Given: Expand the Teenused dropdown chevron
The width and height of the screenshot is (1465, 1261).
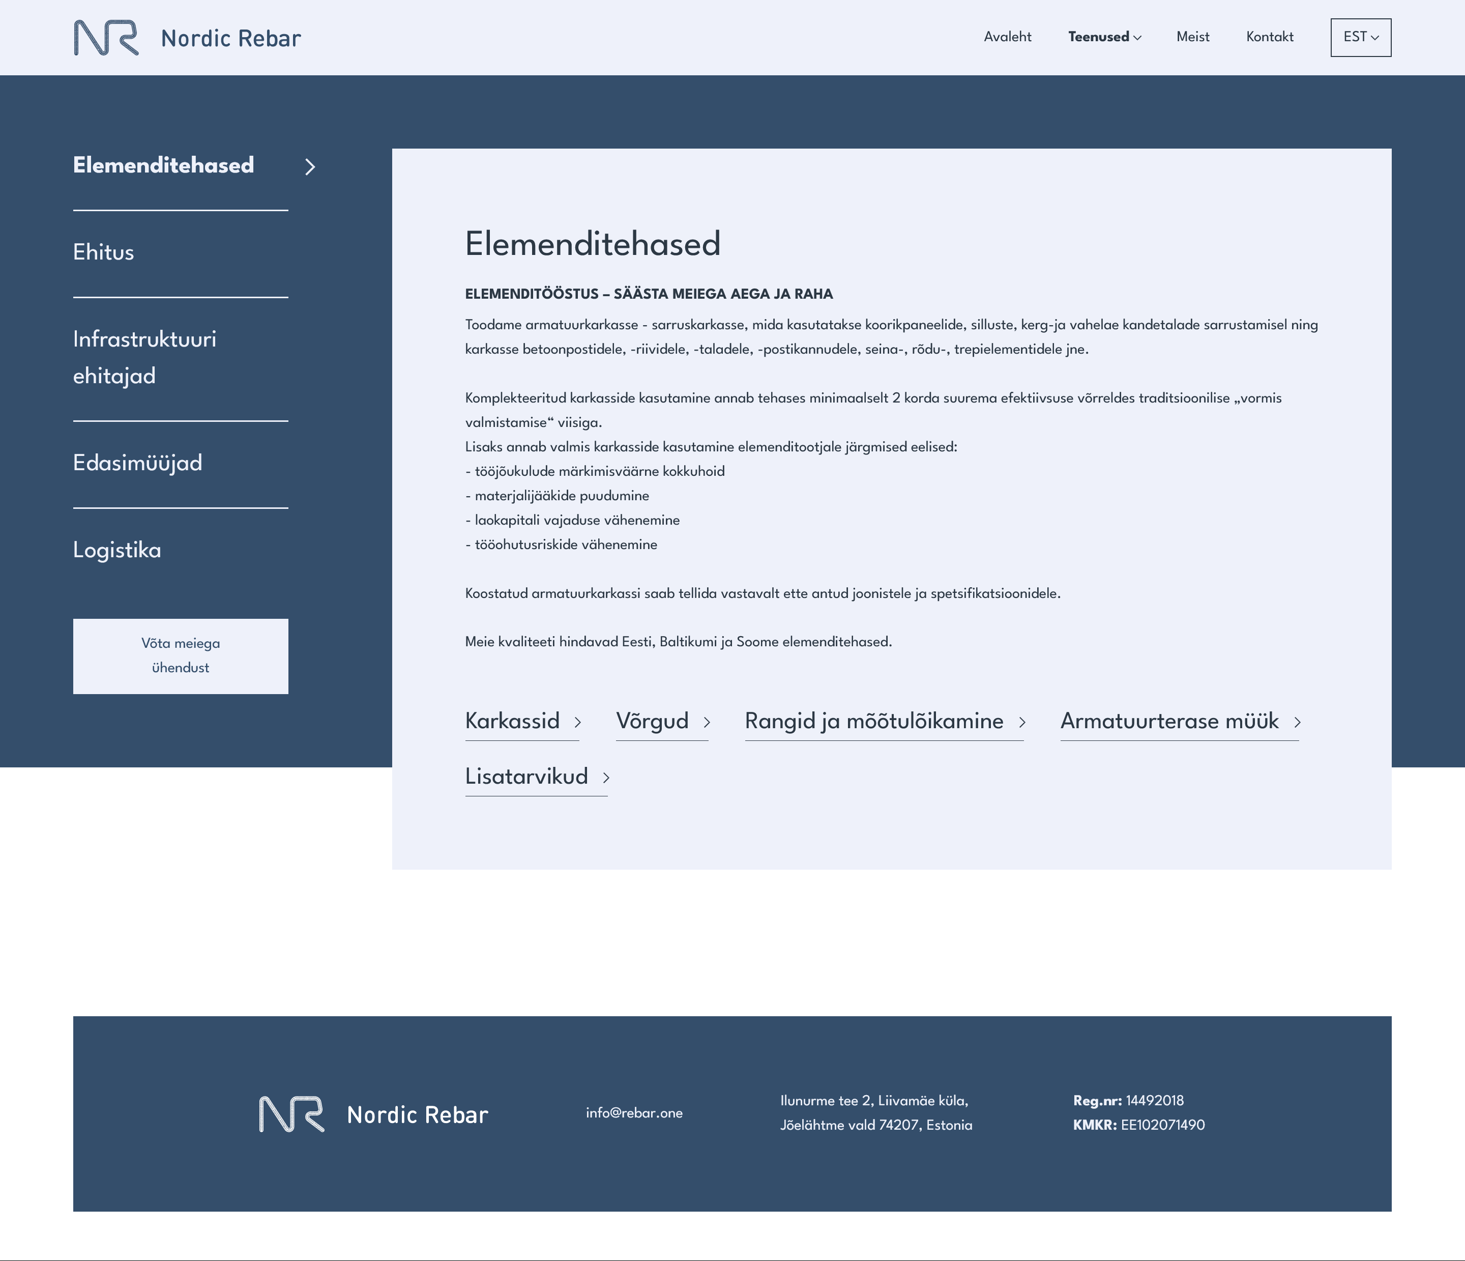Looking at the screenshot, I should click(1137, 38).
